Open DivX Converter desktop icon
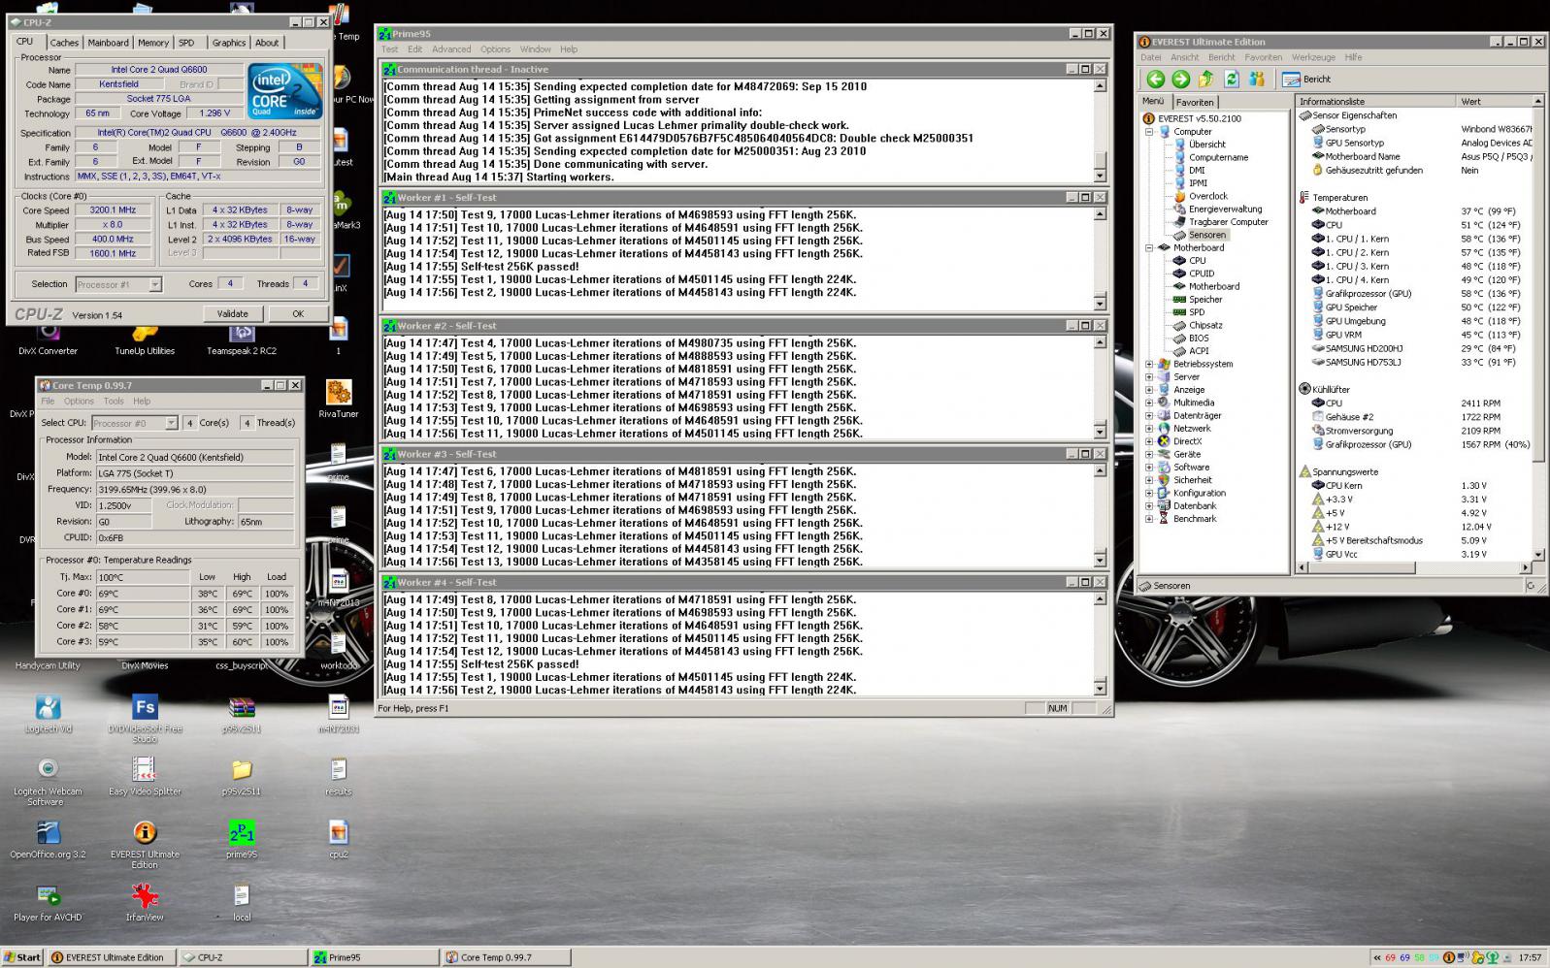Viewport: 1550px width, 968px height. (48, 338)
